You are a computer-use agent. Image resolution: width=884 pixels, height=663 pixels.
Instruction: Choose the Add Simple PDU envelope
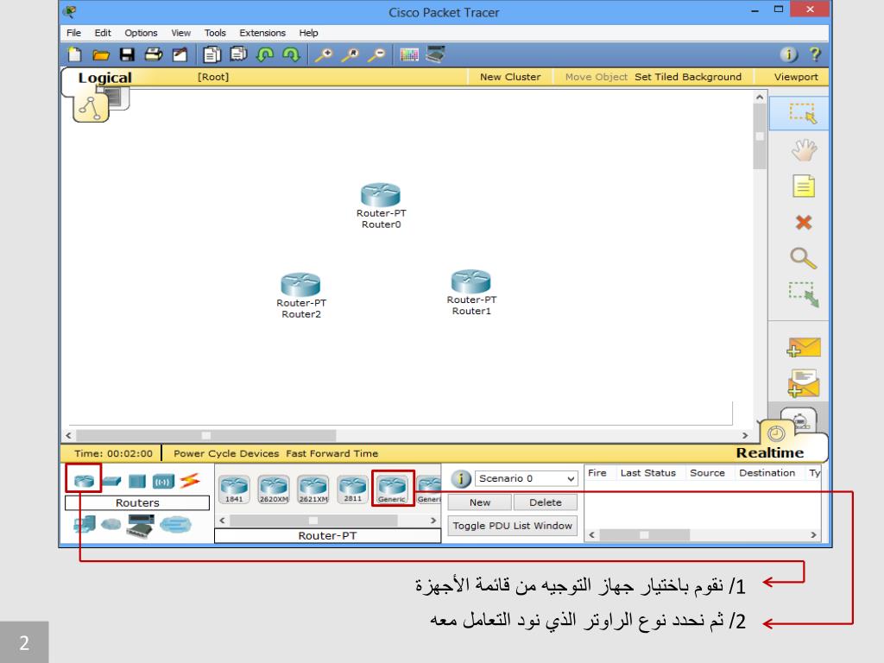click(804, 347)
